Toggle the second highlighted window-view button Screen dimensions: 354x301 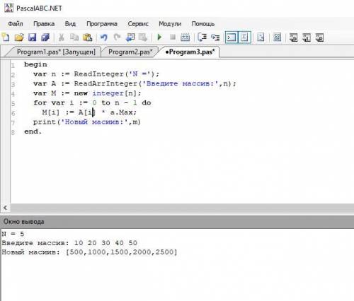(244, 37)
